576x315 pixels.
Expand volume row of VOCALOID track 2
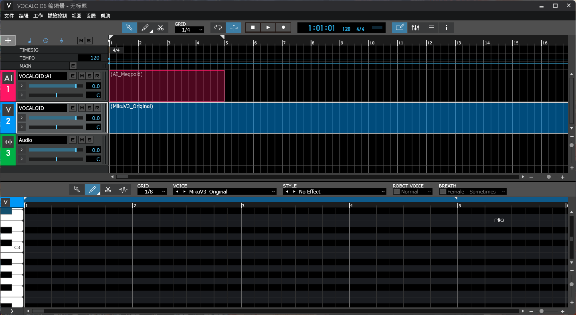[22, 118]
